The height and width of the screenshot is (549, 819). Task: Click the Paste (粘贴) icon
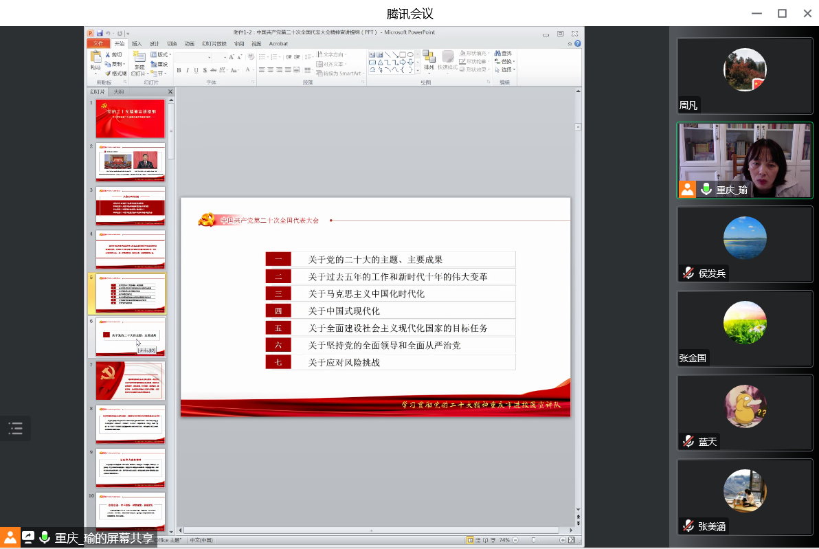95,60
